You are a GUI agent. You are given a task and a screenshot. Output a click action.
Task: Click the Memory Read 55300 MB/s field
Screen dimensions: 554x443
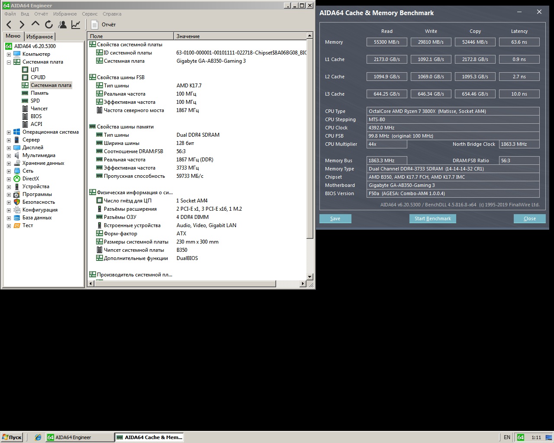(387, 42)
